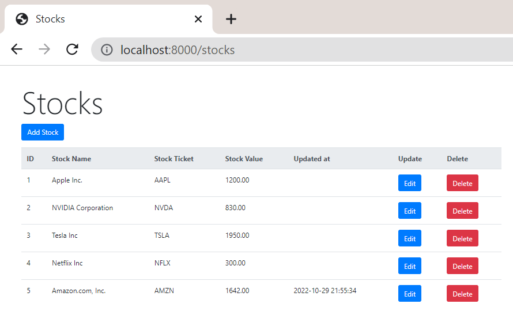Viewport: 513px width, 319px height.
Task: View site information icon in address bar
Action: (107, 50)
